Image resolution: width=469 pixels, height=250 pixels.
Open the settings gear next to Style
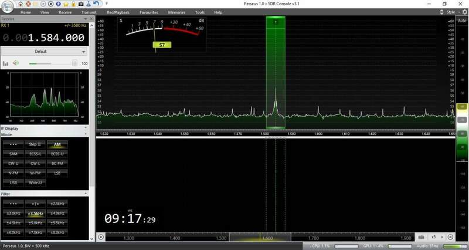pos(464,12)
